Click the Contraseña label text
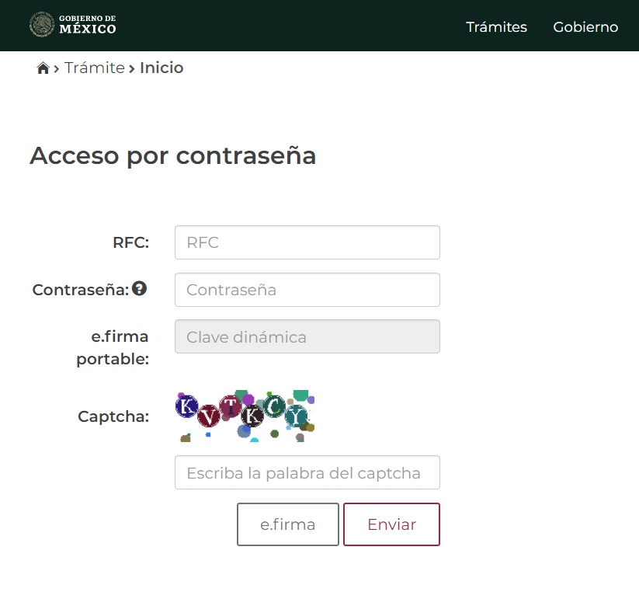 80,290
